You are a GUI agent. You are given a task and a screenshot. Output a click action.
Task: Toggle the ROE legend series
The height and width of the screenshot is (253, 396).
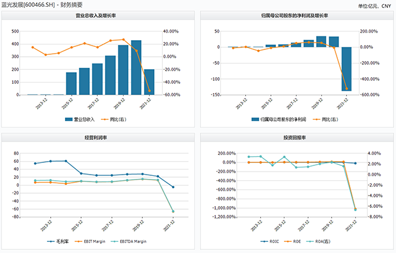[x=293, y=241]
